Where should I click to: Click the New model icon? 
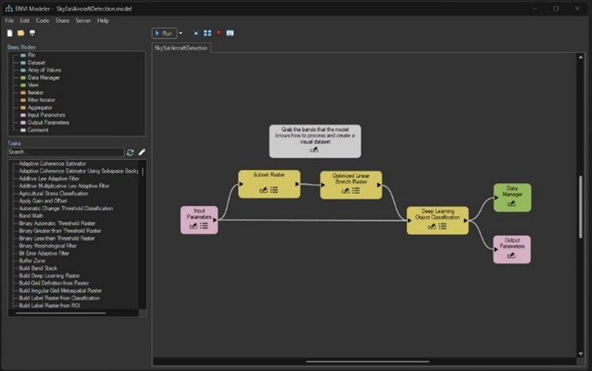coord(10,33)
